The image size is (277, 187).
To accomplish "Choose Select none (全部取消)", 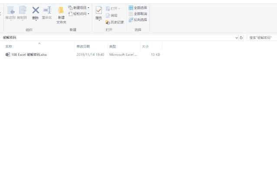I will (x=138, y=14).
